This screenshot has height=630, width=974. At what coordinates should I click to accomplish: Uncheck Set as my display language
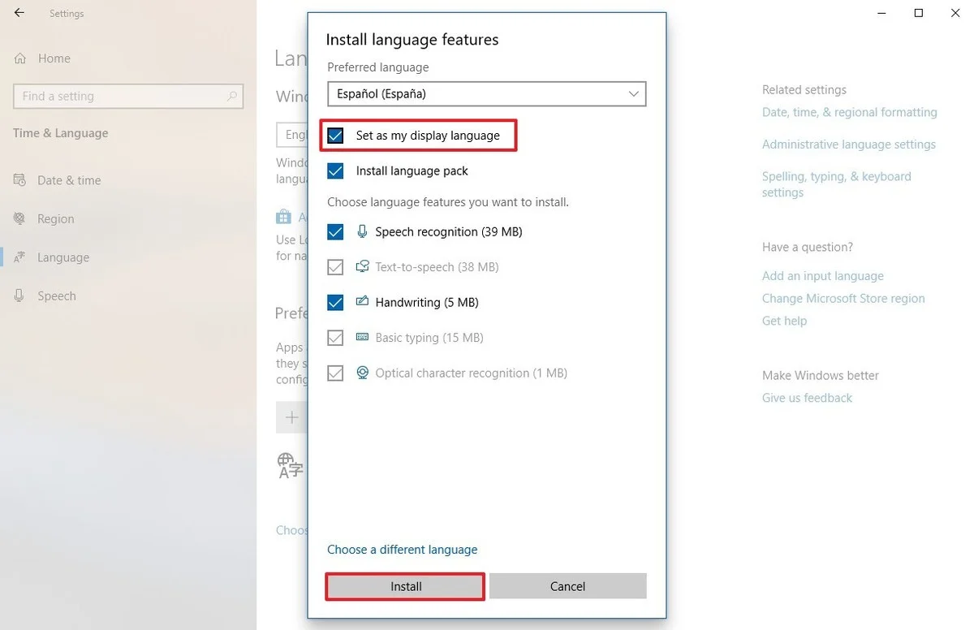coord(335,136)
